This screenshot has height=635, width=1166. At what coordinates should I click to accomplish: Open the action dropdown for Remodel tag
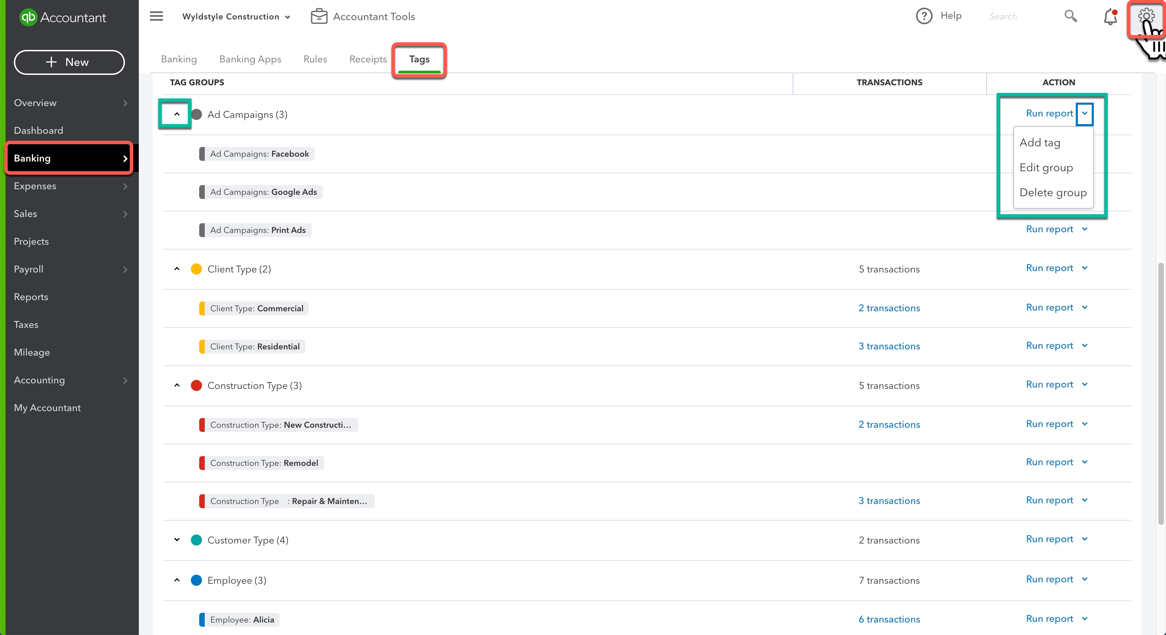coord(1085,462)
